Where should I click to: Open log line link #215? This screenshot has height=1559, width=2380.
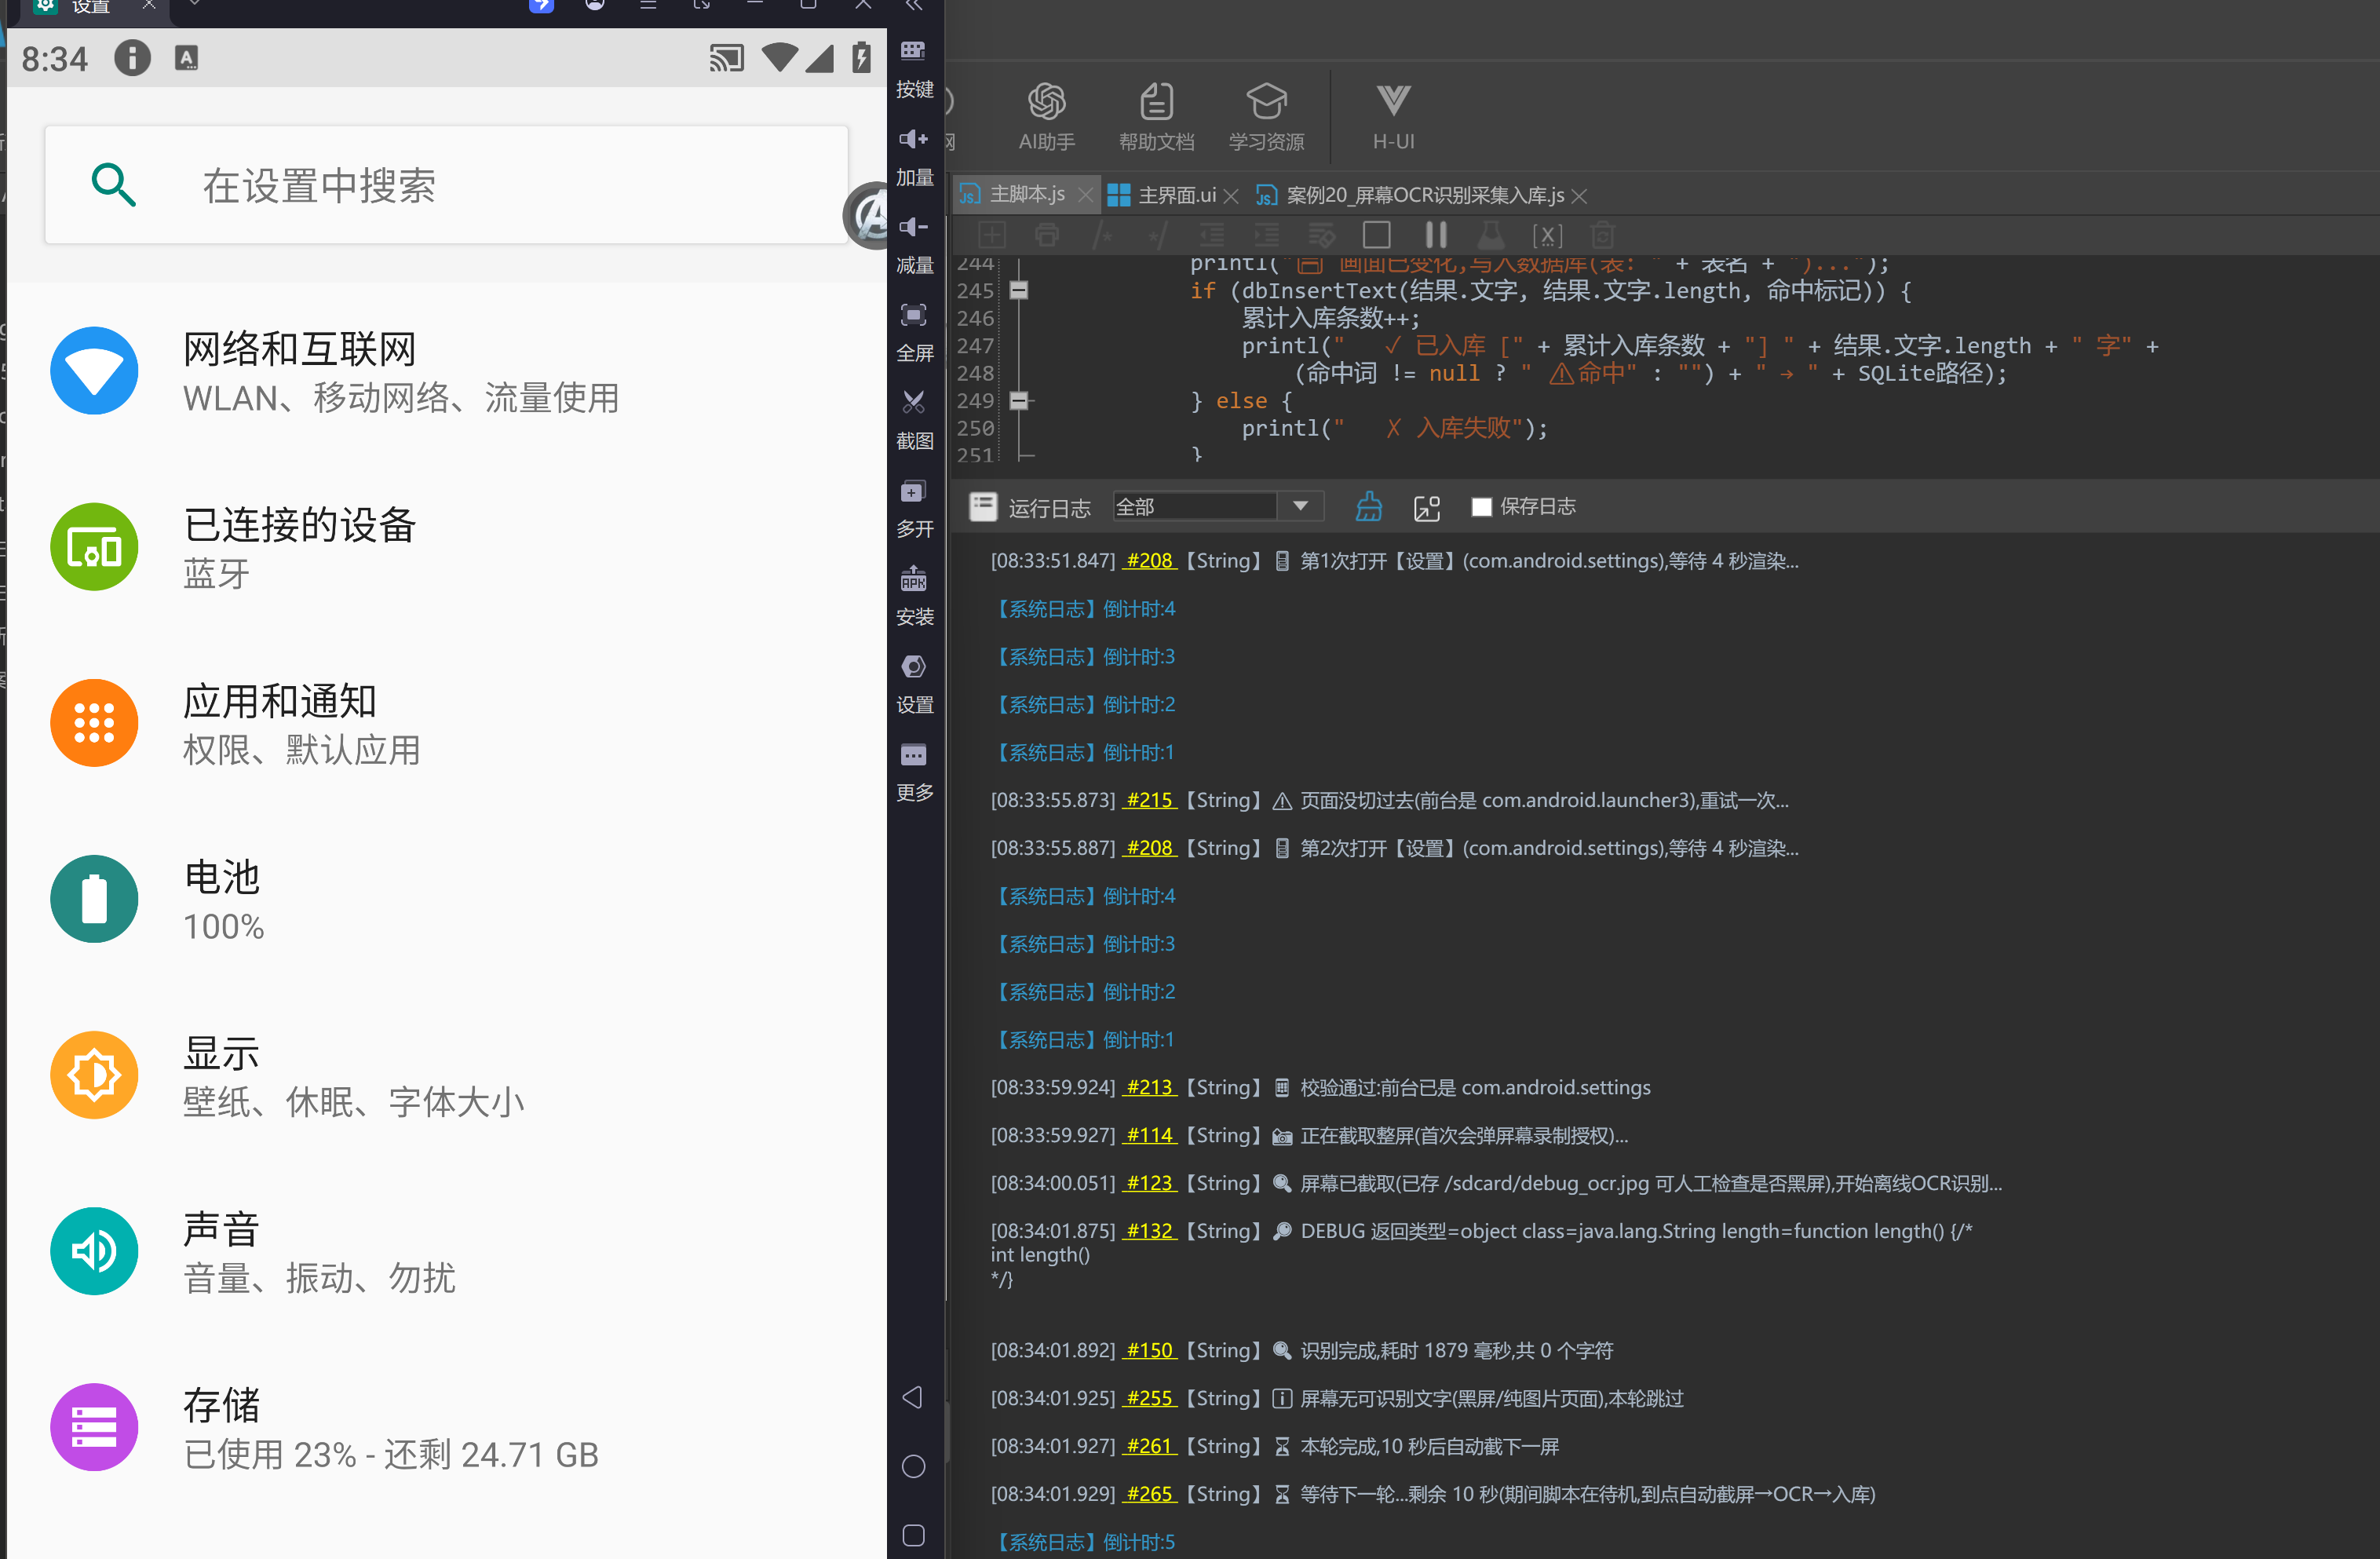pos(1149,800)
